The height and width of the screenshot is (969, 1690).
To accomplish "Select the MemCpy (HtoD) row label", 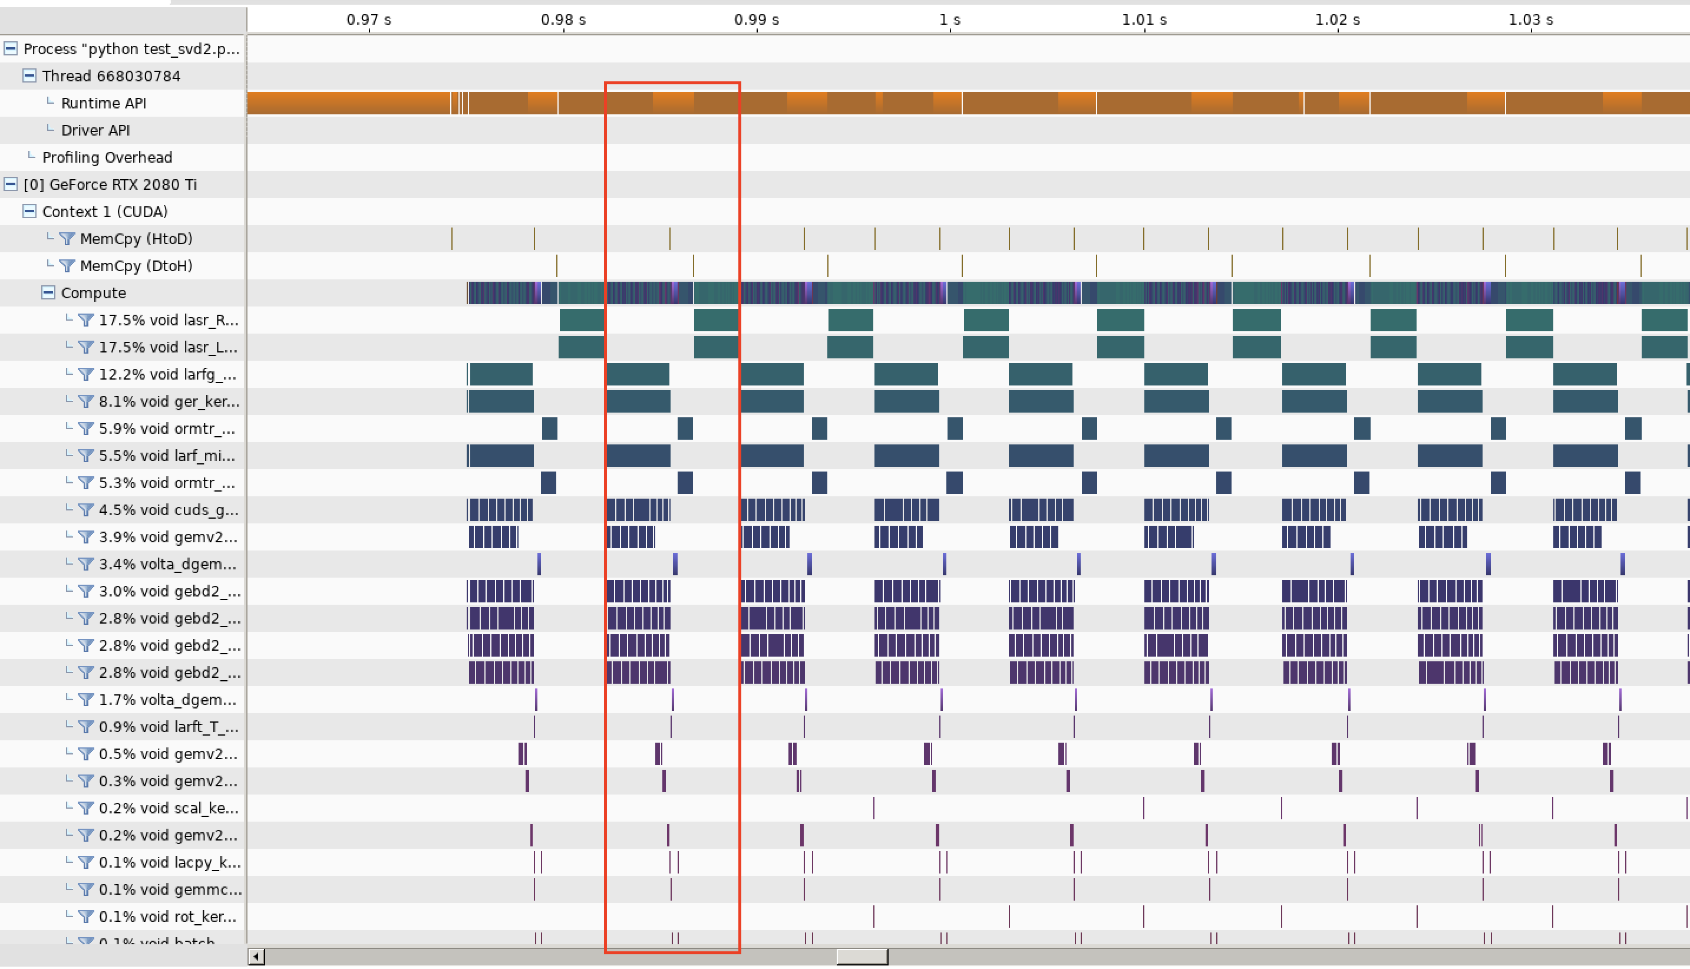I will click(x=136, y=238).
